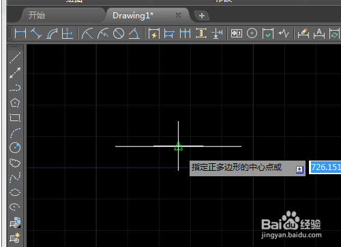Choose the Construction Line tool
The image size is (341, 247).
[x=15, y=73]
